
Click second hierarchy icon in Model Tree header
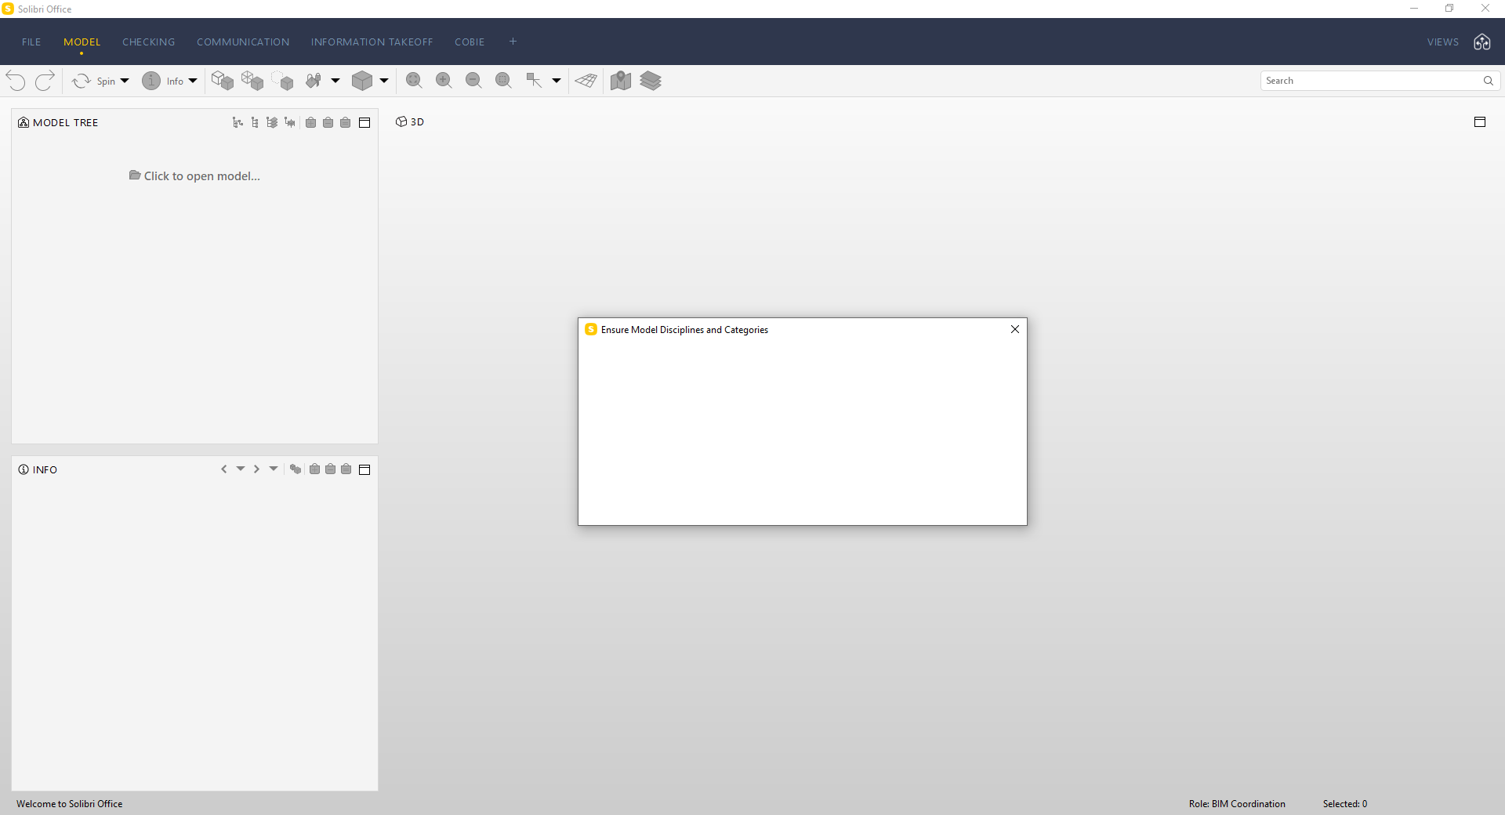[255, 122]
